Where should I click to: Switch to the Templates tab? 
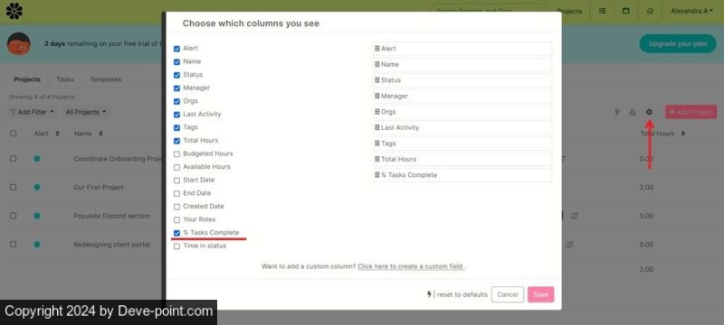coord(105,79)
